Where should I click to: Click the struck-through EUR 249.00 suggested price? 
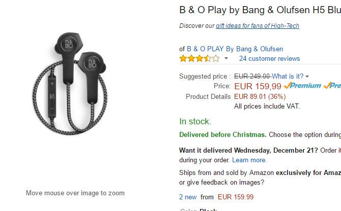[252, 76]
